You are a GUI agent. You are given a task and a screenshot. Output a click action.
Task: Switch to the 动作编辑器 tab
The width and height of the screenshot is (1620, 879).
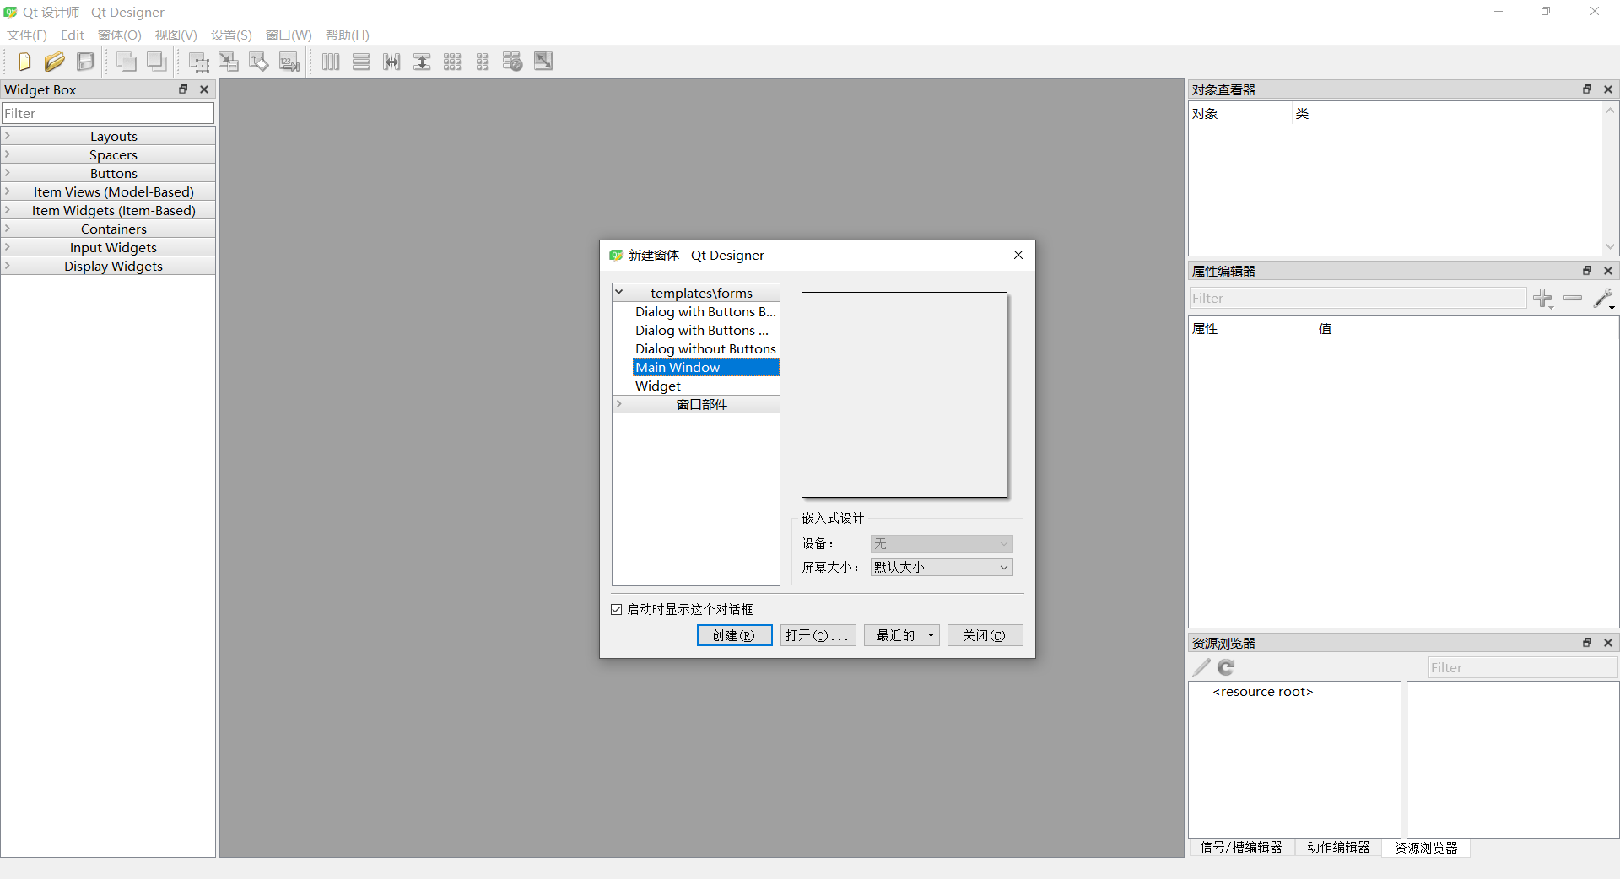coord(1337,849)
